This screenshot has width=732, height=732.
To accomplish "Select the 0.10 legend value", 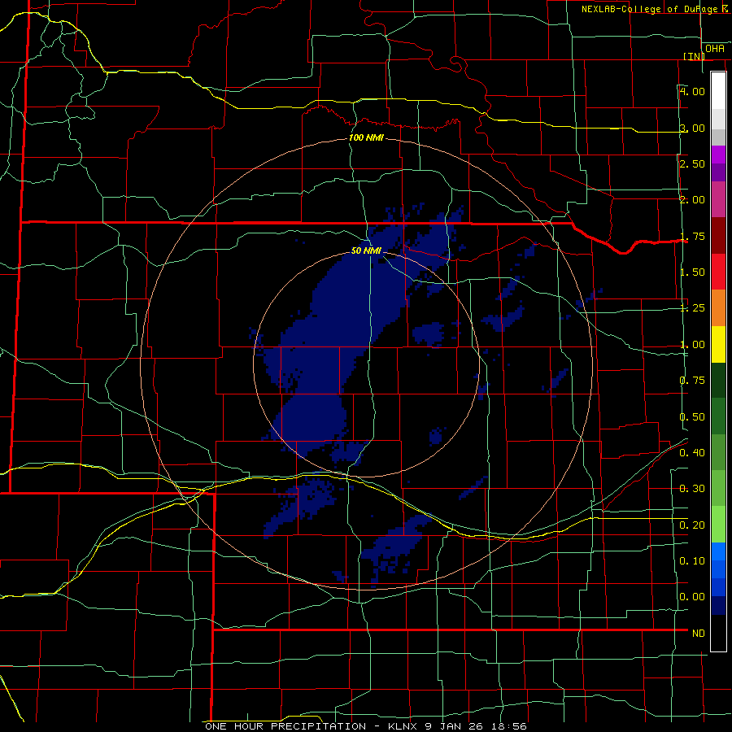I will tap(692, 561).
